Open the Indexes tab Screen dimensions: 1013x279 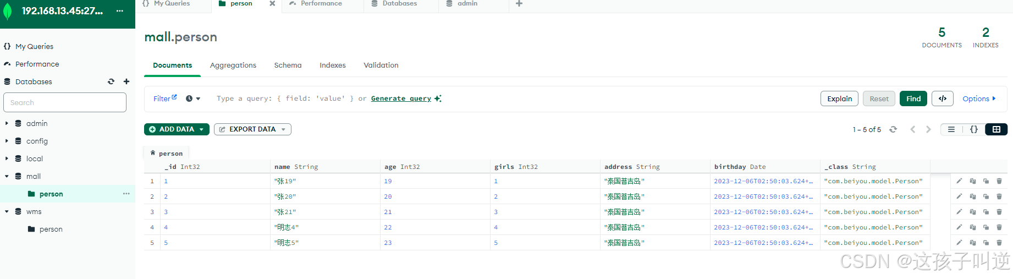(x=333, y=65)
